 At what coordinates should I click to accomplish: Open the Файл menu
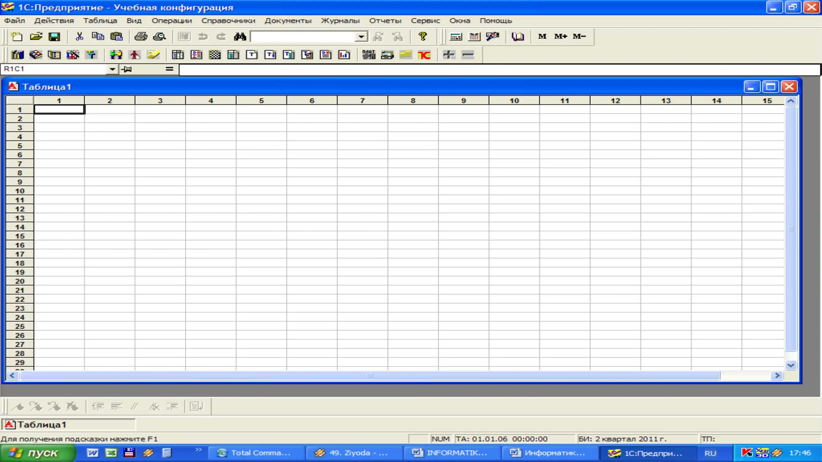(15, 21)
